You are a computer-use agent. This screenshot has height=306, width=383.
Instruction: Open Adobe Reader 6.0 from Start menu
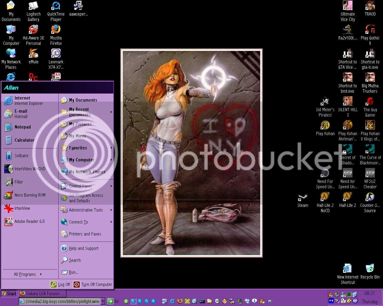pyautogui.click(x=30, y=221)
